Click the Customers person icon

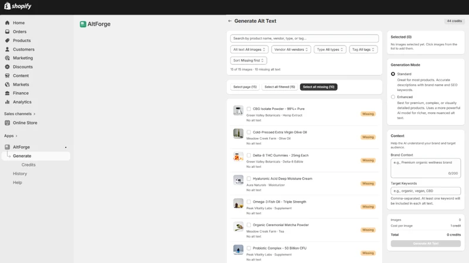coord(7,49)
